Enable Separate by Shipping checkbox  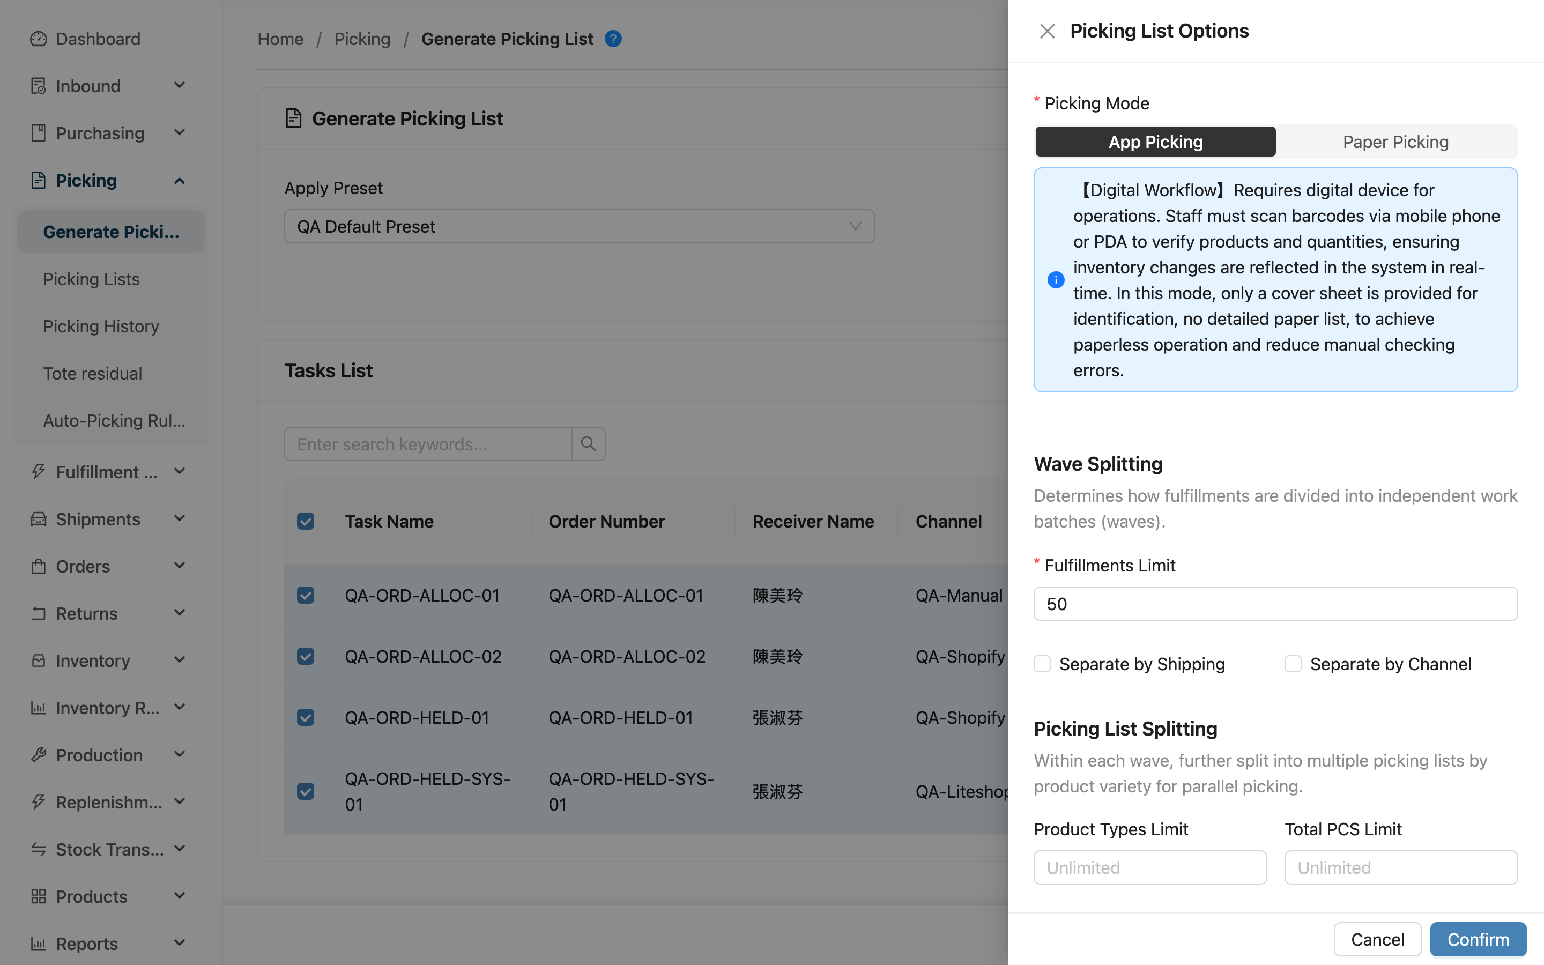1042,664
